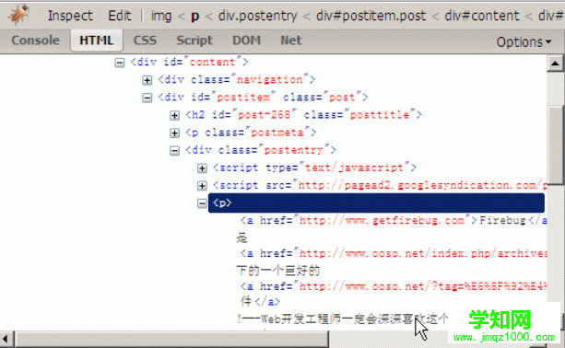Expand the h2 id=post-268 node
This screenshot has height=348, width=565.
[x=174, y=115]
